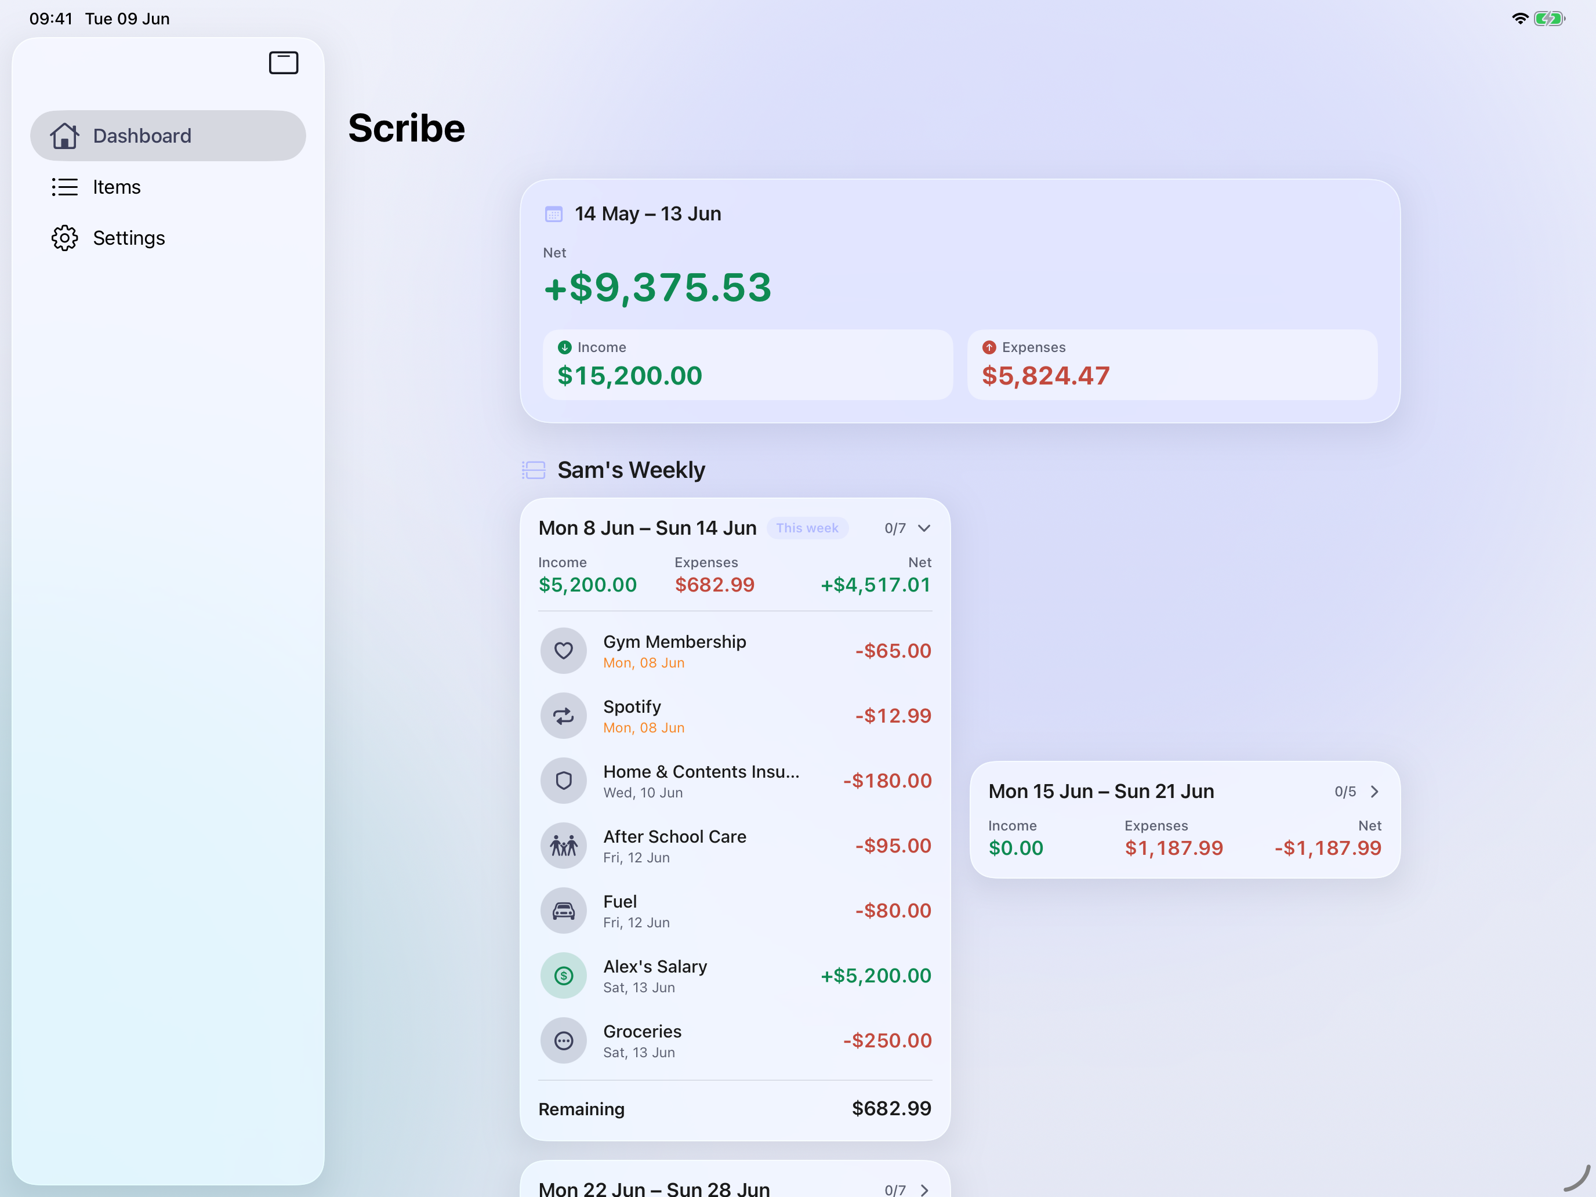This screenshot has height=1197, width=1596.
Task: Click the Sam's Weekly heading
Action: [632, 470]
